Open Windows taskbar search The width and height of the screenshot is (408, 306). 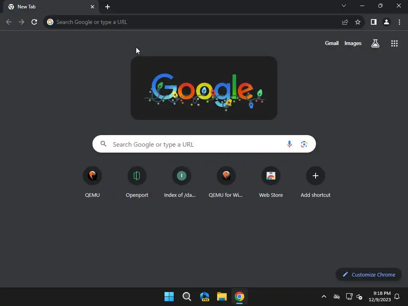point(186,296)
